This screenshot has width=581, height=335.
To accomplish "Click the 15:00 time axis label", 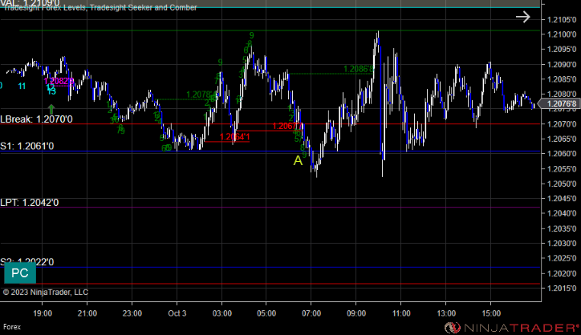I will pyautogui.click(x=491, y=313).
